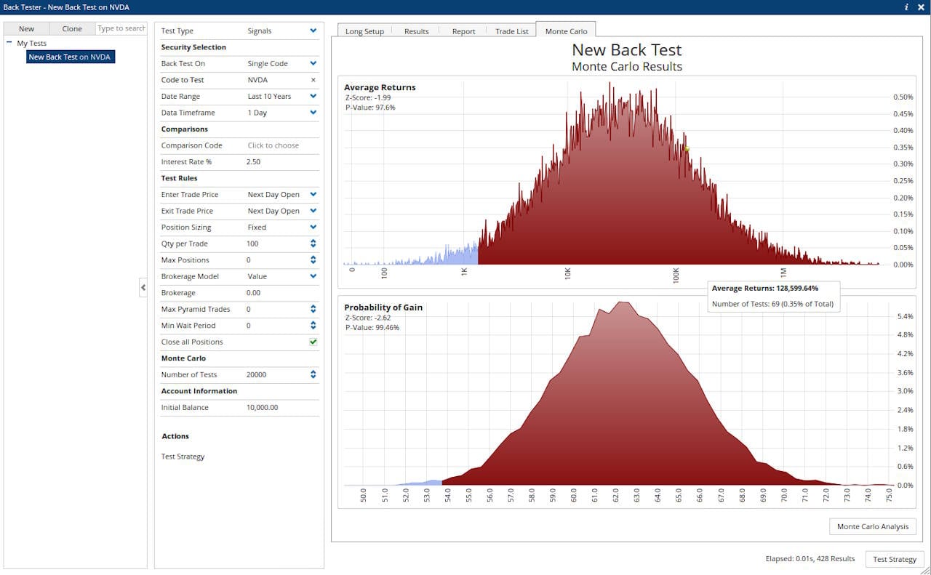Click the yellow star marker on Average Returns chart

coord(687,149)
